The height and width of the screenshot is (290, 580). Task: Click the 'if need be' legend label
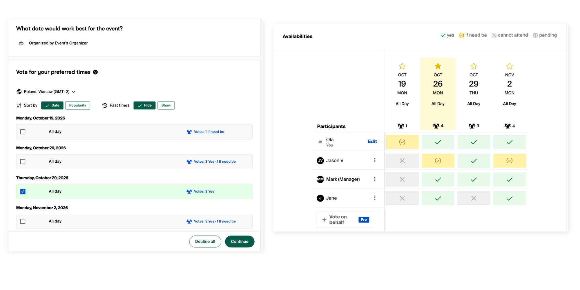point(476,35)
